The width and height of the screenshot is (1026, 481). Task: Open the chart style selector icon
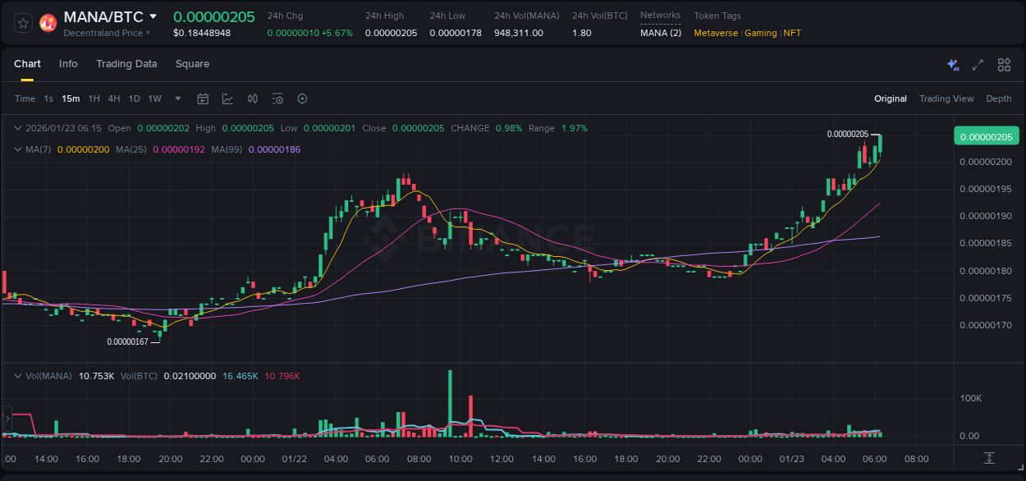click(x=227, y=98)
